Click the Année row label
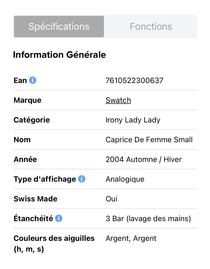The image size is (210, 269). pyautogui.click(x=25, y=159)
